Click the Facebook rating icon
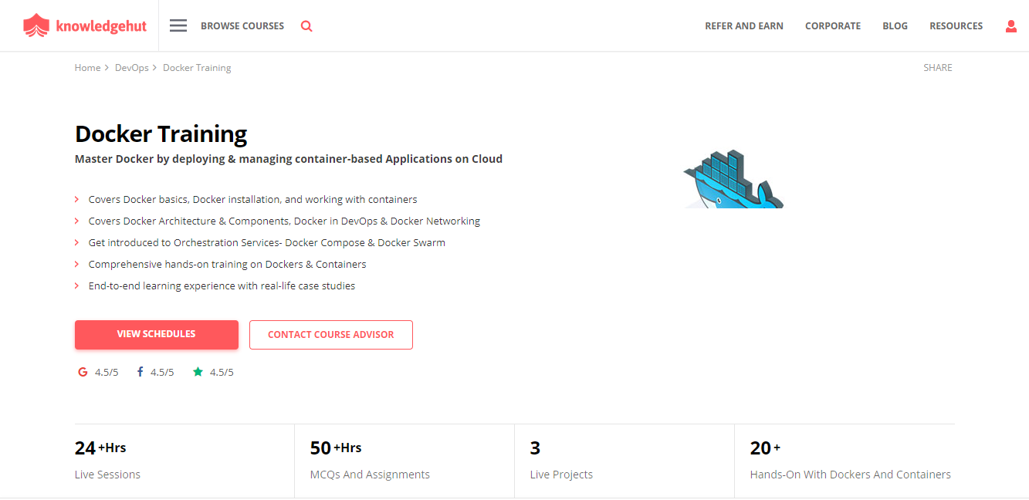Viewport: 1029px width, 500px height. pos(139,371)
